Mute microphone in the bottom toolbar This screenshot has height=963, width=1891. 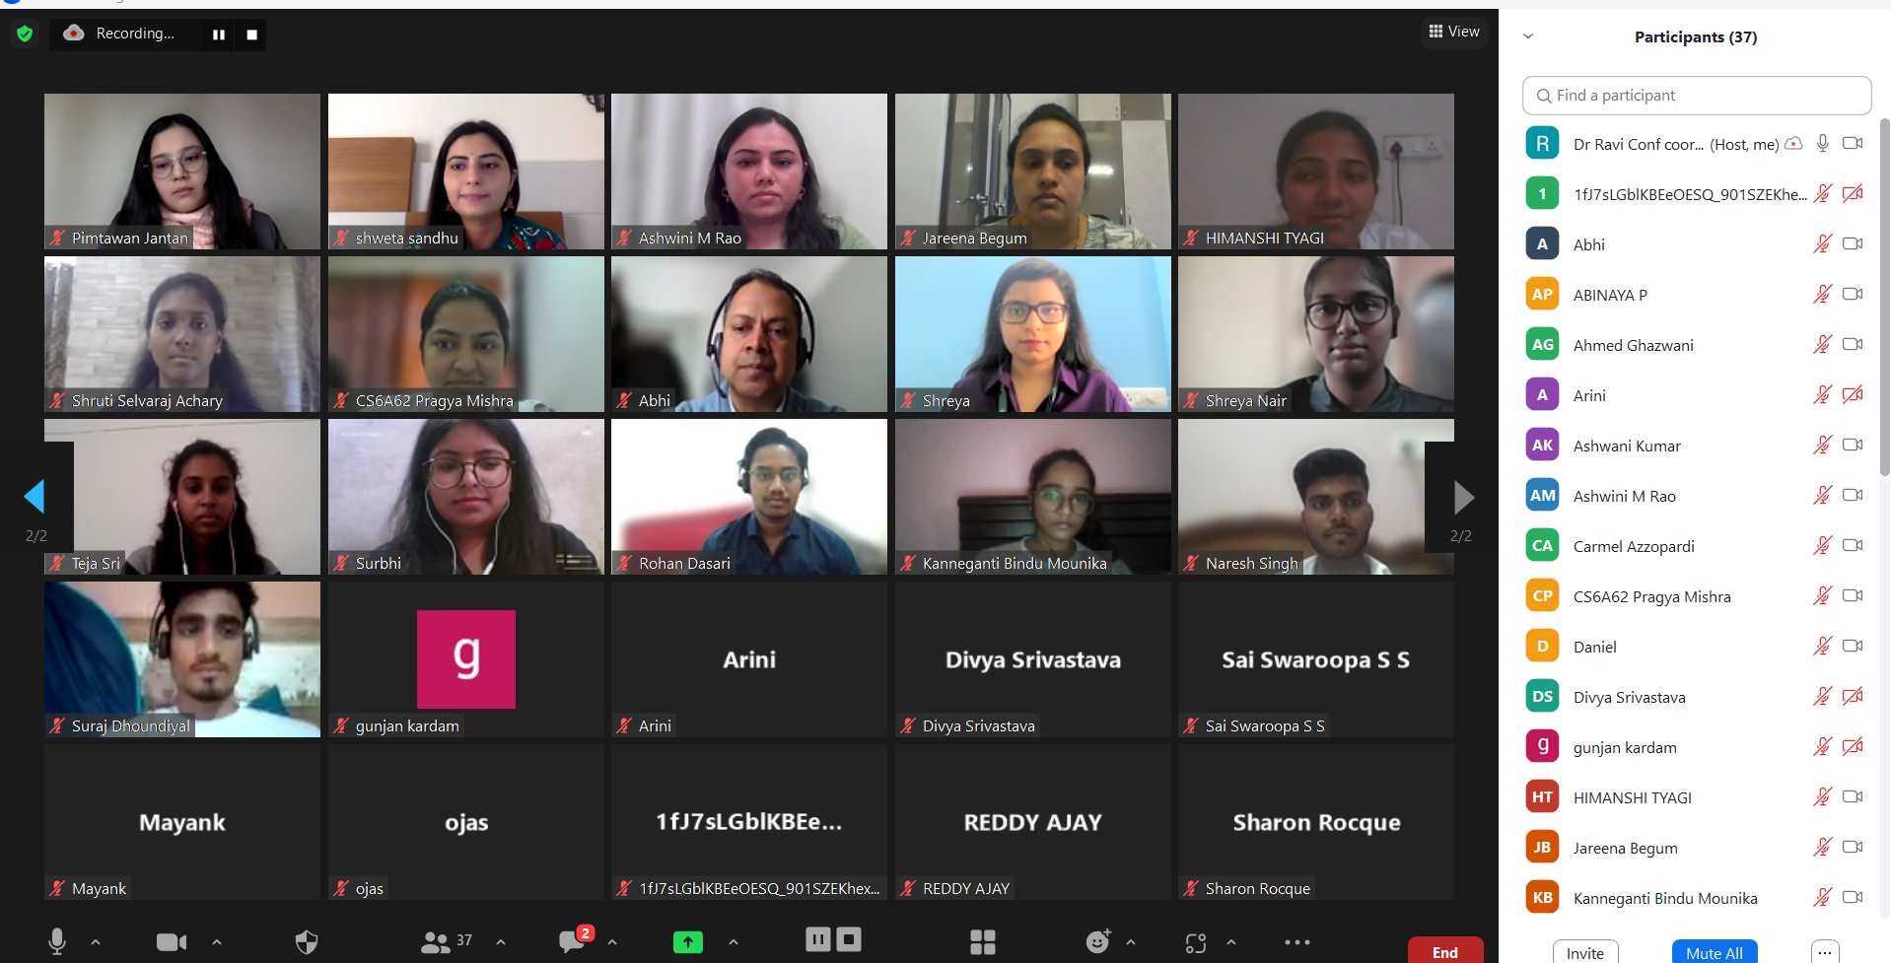tap(57, 942)
